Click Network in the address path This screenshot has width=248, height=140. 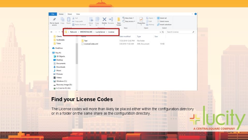pos(73,32)
